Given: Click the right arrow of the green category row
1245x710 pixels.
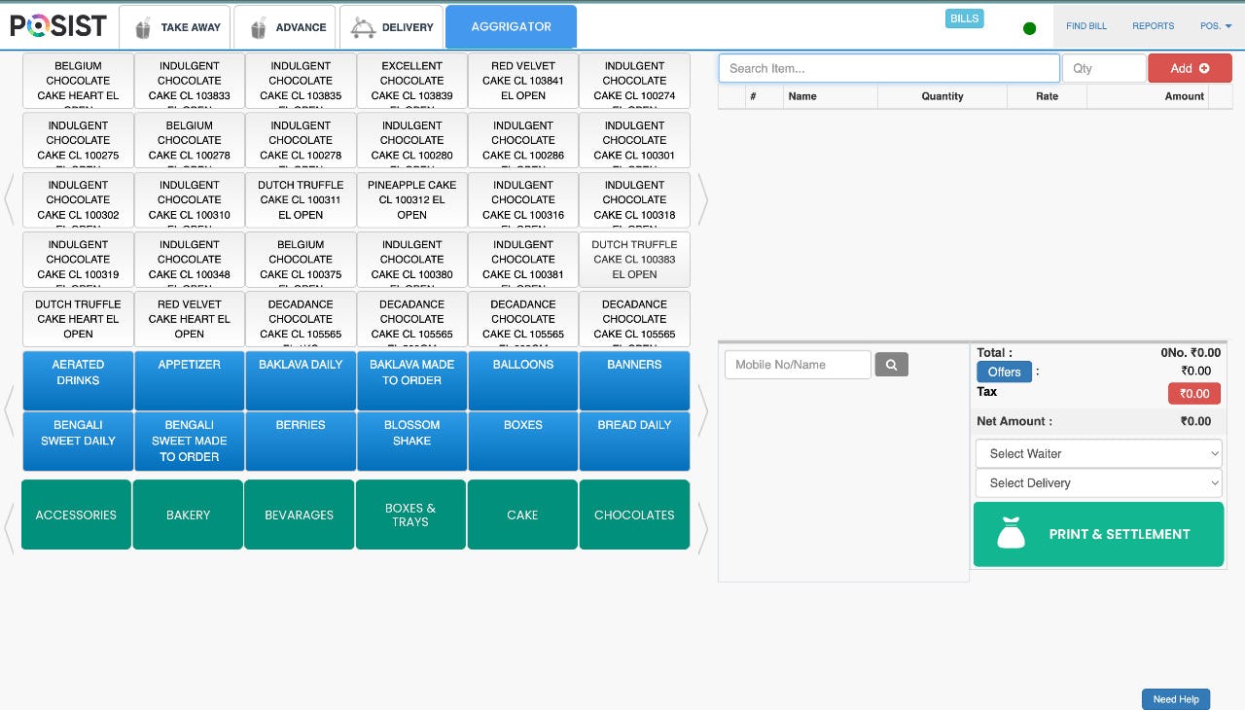Looking at the screenshot, I should (702, 528).
